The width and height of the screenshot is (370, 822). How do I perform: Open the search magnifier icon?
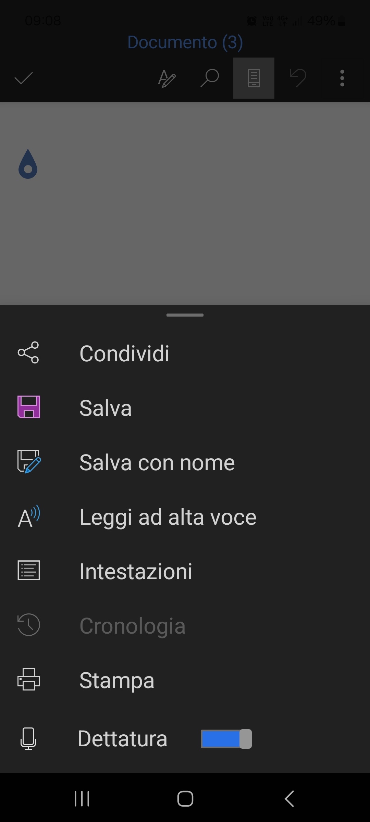[x=210, y=78]
